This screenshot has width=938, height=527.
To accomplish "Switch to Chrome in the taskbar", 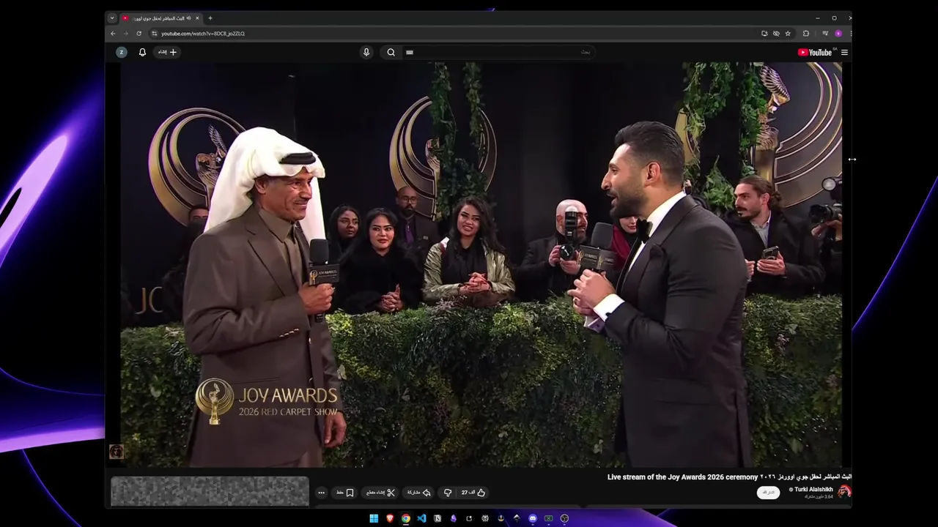I will (x=406, y=518).
